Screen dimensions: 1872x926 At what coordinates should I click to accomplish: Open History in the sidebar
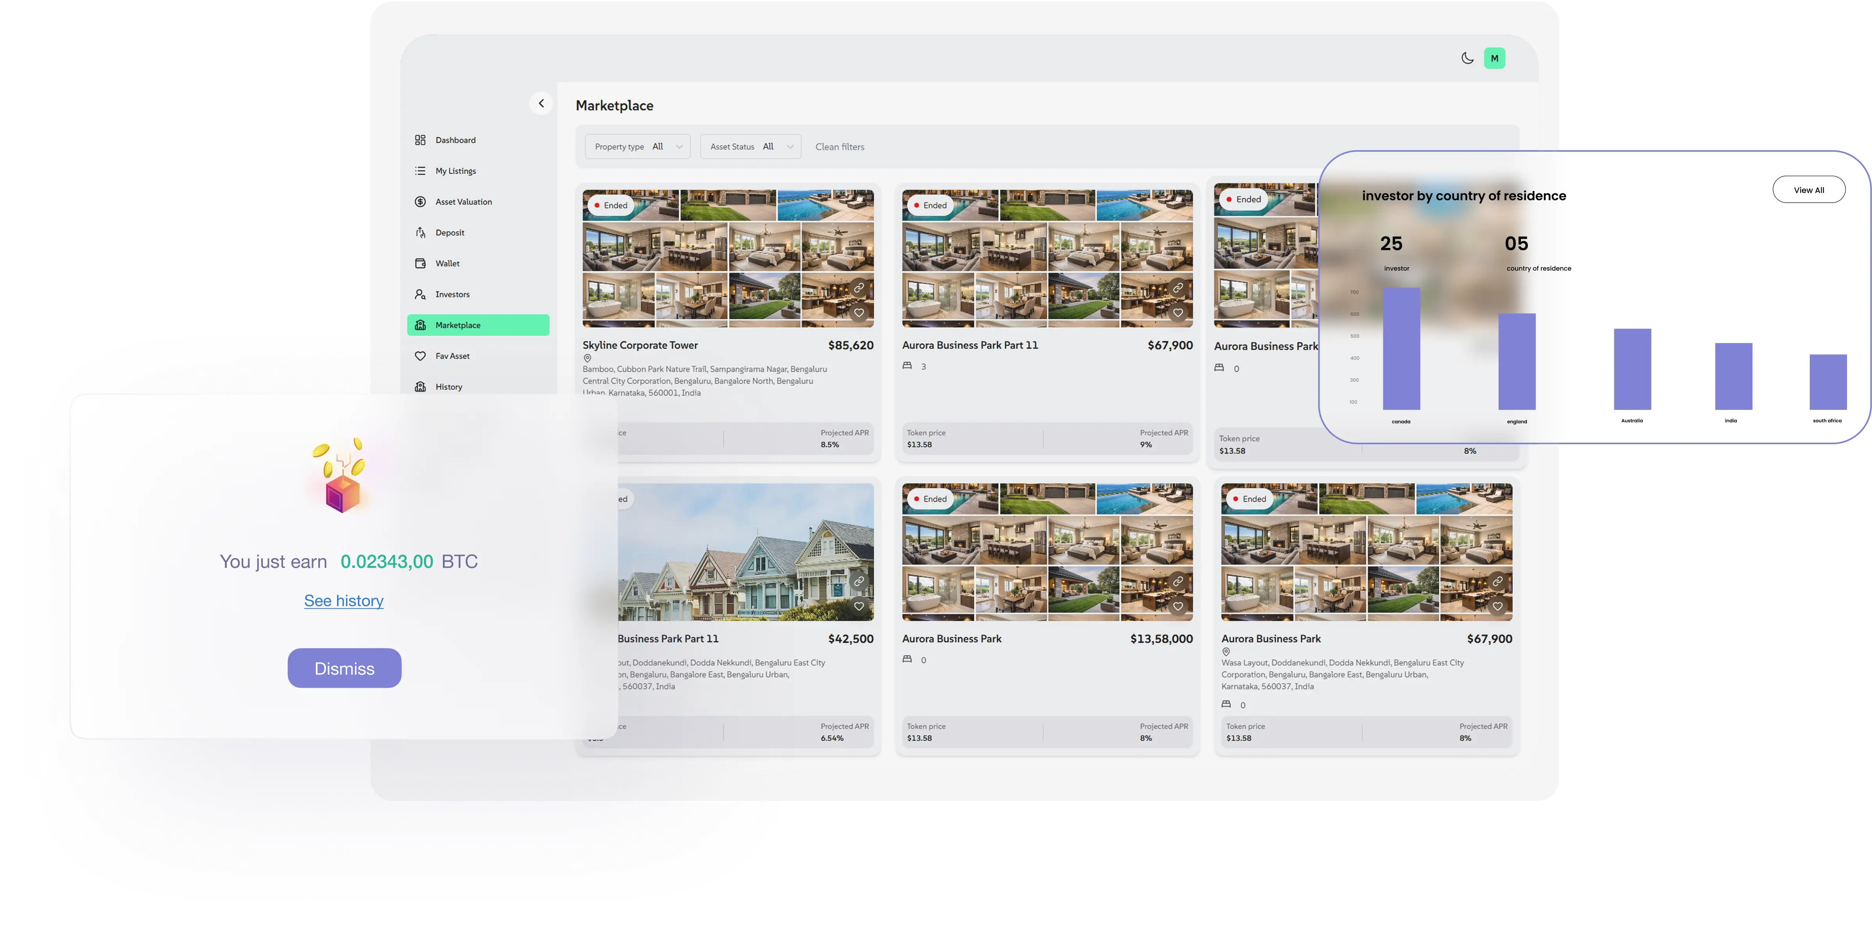tap(478, 387)
